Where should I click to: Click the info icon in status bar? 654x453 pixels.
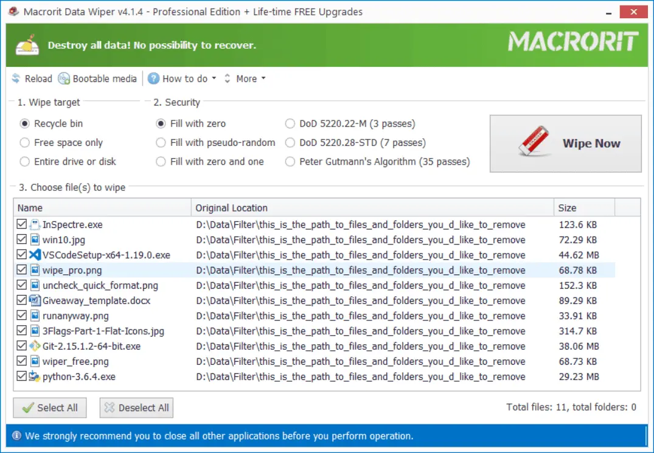[16, 436]
